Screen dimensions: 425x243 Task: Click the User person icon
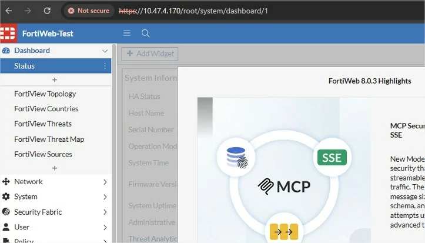click(x=6, y=227)
